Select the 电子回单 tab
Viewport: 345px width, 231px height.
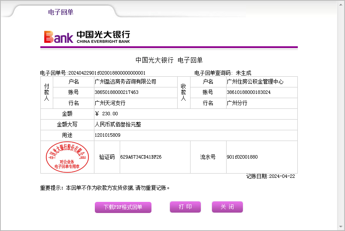pyautogui.click(x=61, y=12)
